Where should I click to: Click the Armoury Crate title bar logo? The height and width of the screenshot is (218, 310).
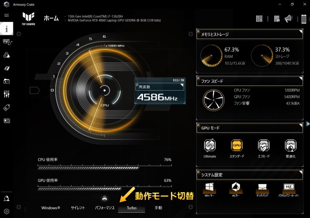tap(7, 4)
